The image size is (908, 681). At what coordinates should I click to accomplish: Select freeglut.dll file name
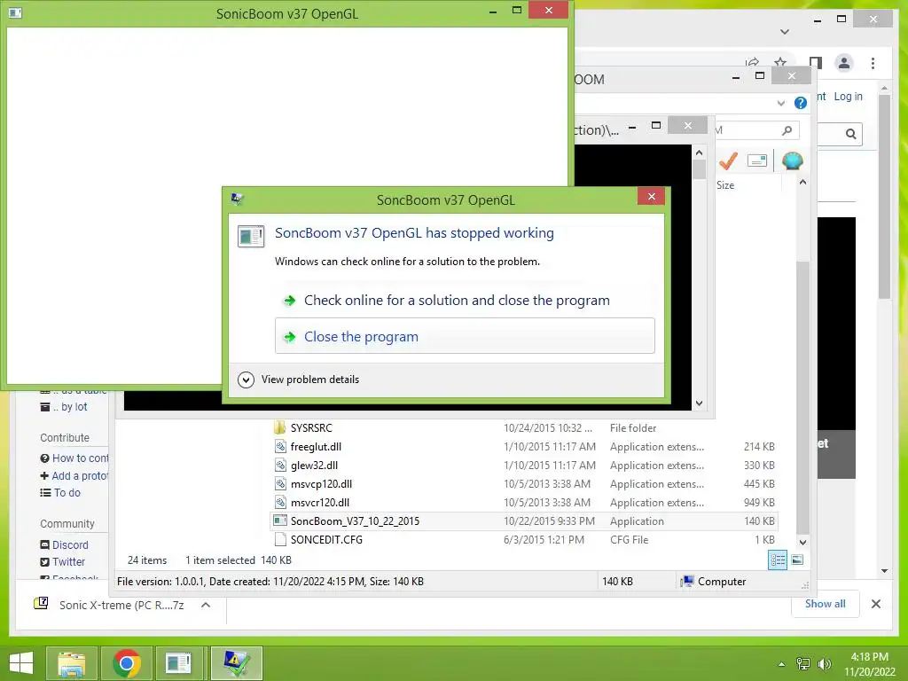click(316, 447)
